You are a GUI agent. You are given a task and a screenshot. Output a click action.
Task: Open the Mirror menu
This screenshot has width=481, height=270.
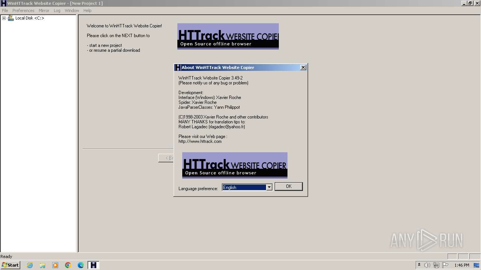[44, 10]
